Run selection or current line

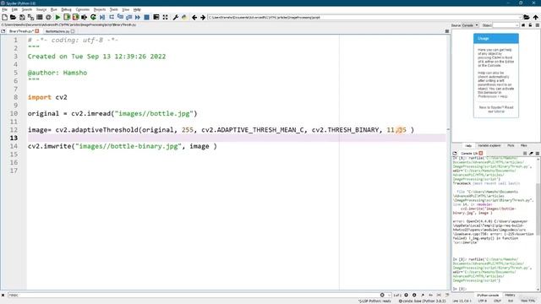point(85,17)
